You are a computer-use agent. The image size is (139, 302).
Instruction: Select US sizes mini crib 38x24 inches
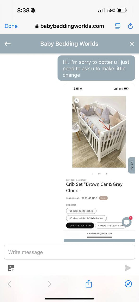coord(86,218)
